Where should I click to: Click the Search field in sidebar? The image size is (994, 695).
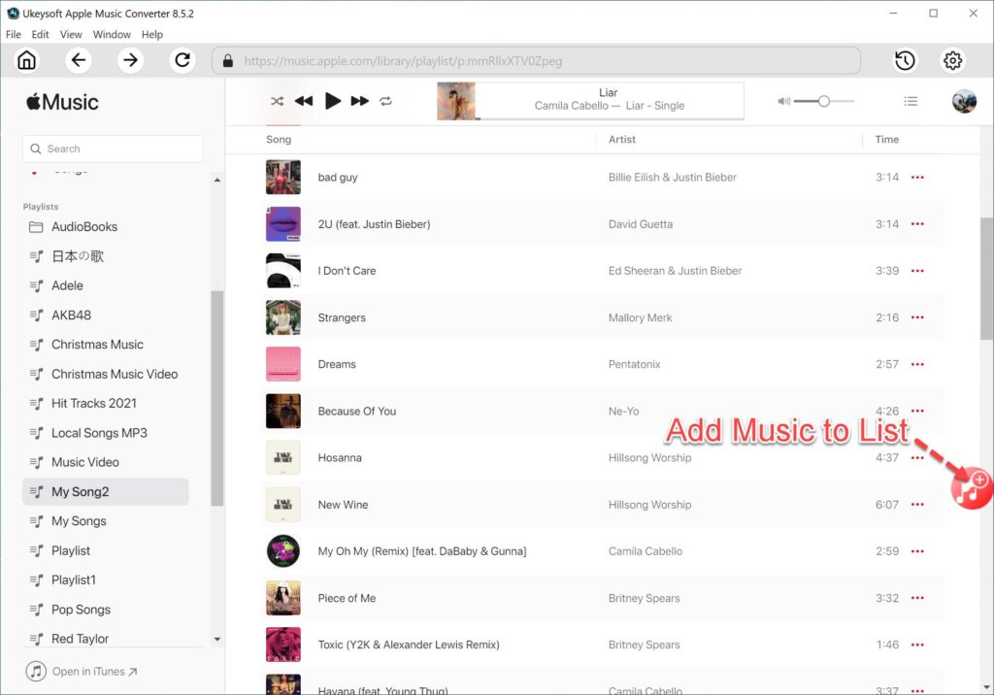[x=113, y=149]
